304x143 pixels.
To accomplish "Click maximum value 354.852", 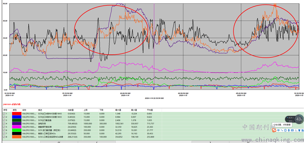I will coord(119,136).
